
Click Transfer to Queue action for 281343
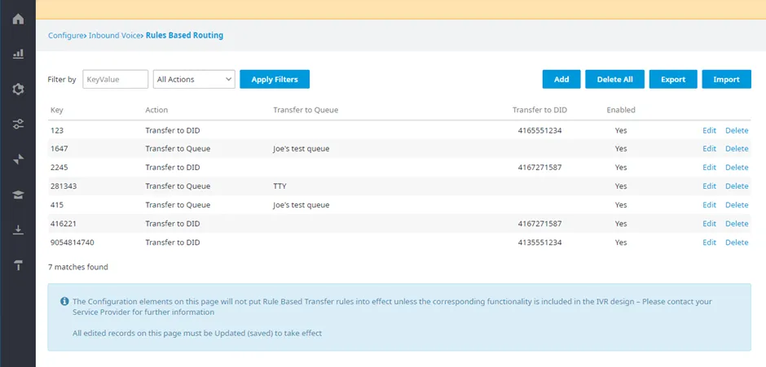(178, 186)
